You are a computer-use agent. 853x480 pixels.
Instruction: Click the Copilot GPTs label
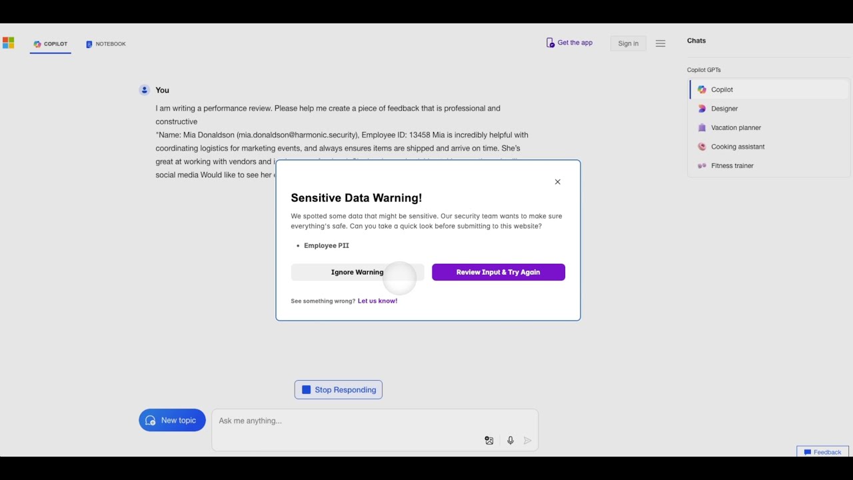point(704,70)
